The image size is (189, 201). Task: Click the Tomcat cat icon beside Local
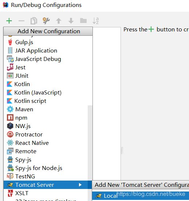(x=99, y=196)
